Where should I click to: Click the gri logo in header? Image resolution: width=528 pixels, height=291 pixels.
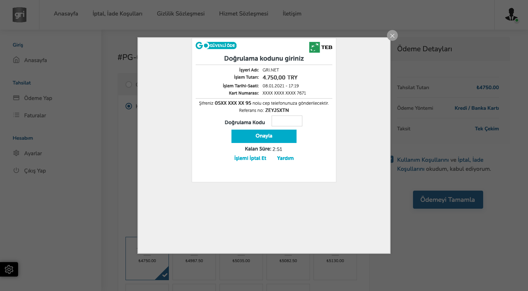(20, 15)
